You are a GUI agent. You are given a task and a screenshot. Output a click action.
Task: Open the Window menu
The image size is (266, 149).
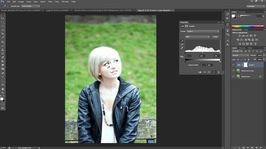65,2
